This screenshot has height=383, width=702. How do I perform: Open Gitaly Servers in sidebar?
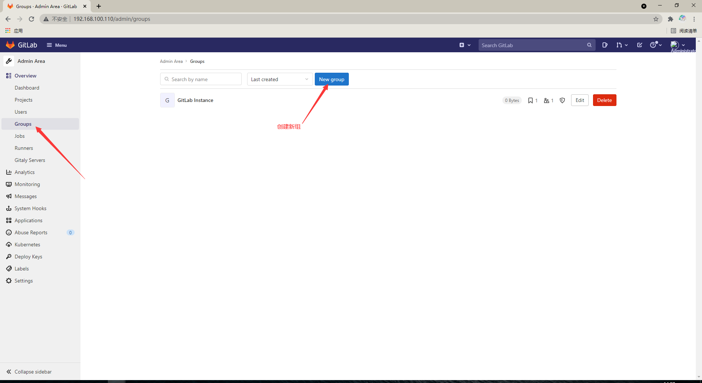[x=30, y=160]
